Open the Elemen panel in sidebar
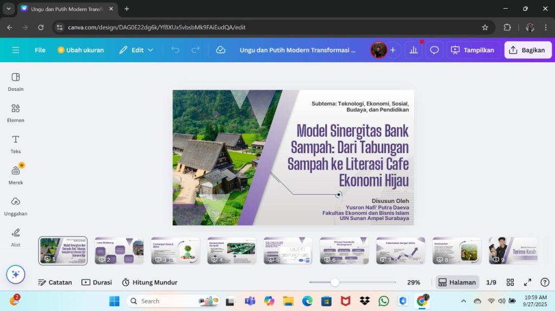555x311 pixels. tap(16, 113)
